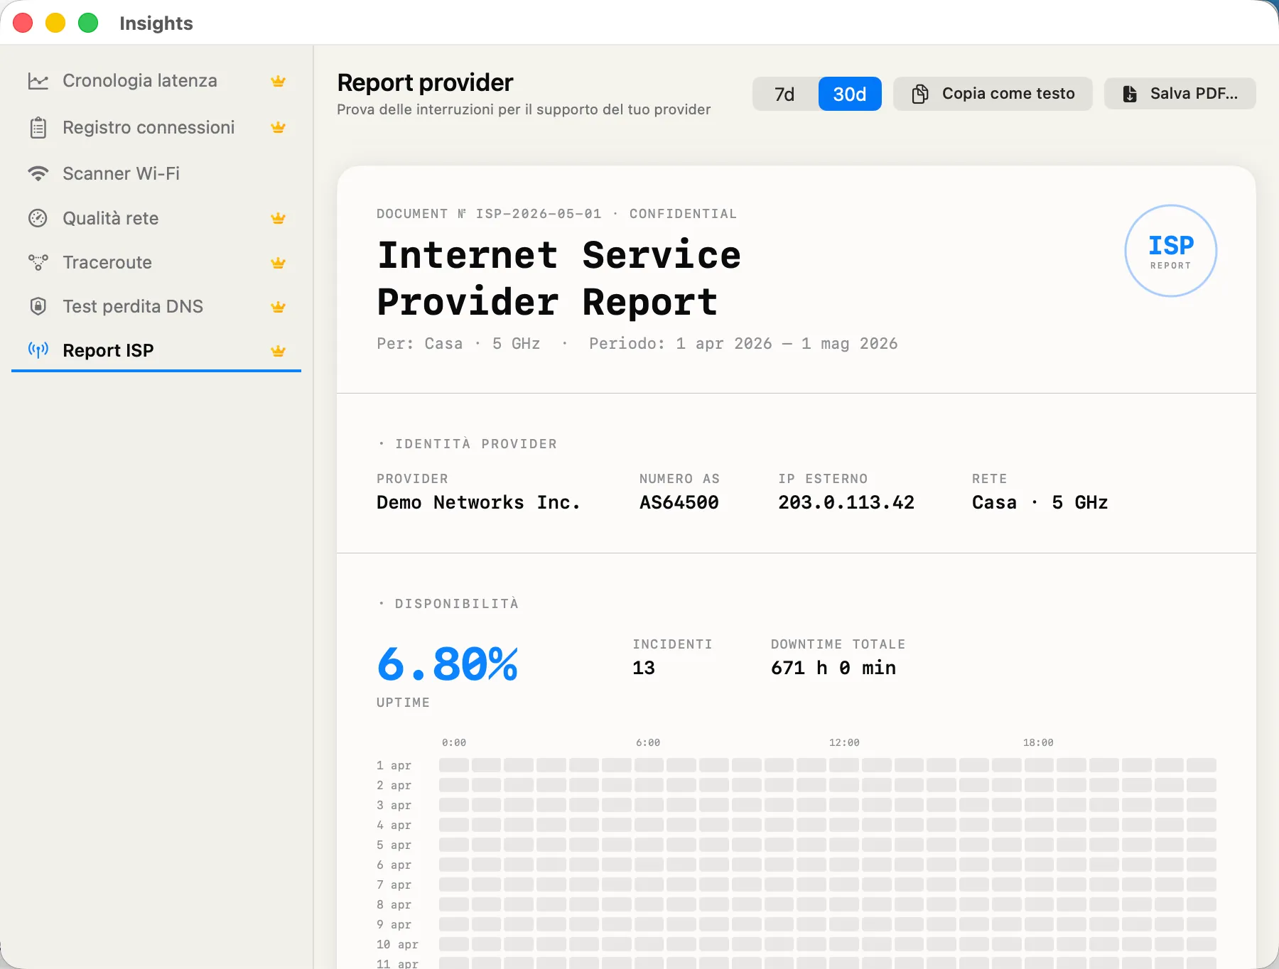Click the 1 apr heatmap row label

pos(394,766)
